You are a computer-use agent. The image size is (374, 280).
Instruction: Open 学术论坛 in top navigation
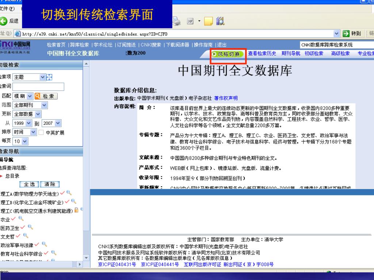coord(103,45)
